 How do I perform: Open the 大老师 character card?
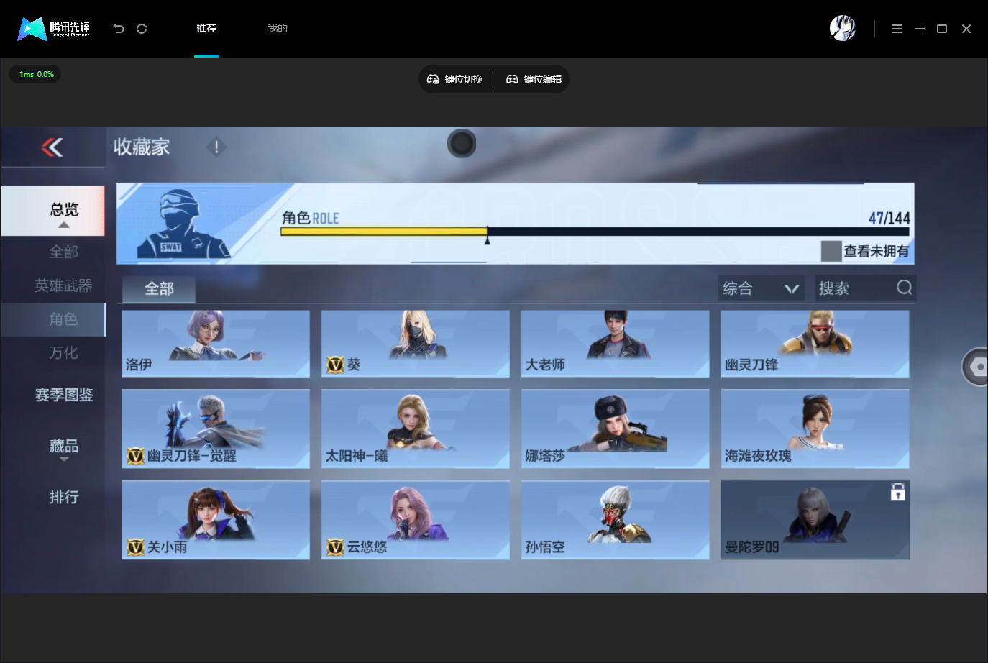click(x=616, y=344)
